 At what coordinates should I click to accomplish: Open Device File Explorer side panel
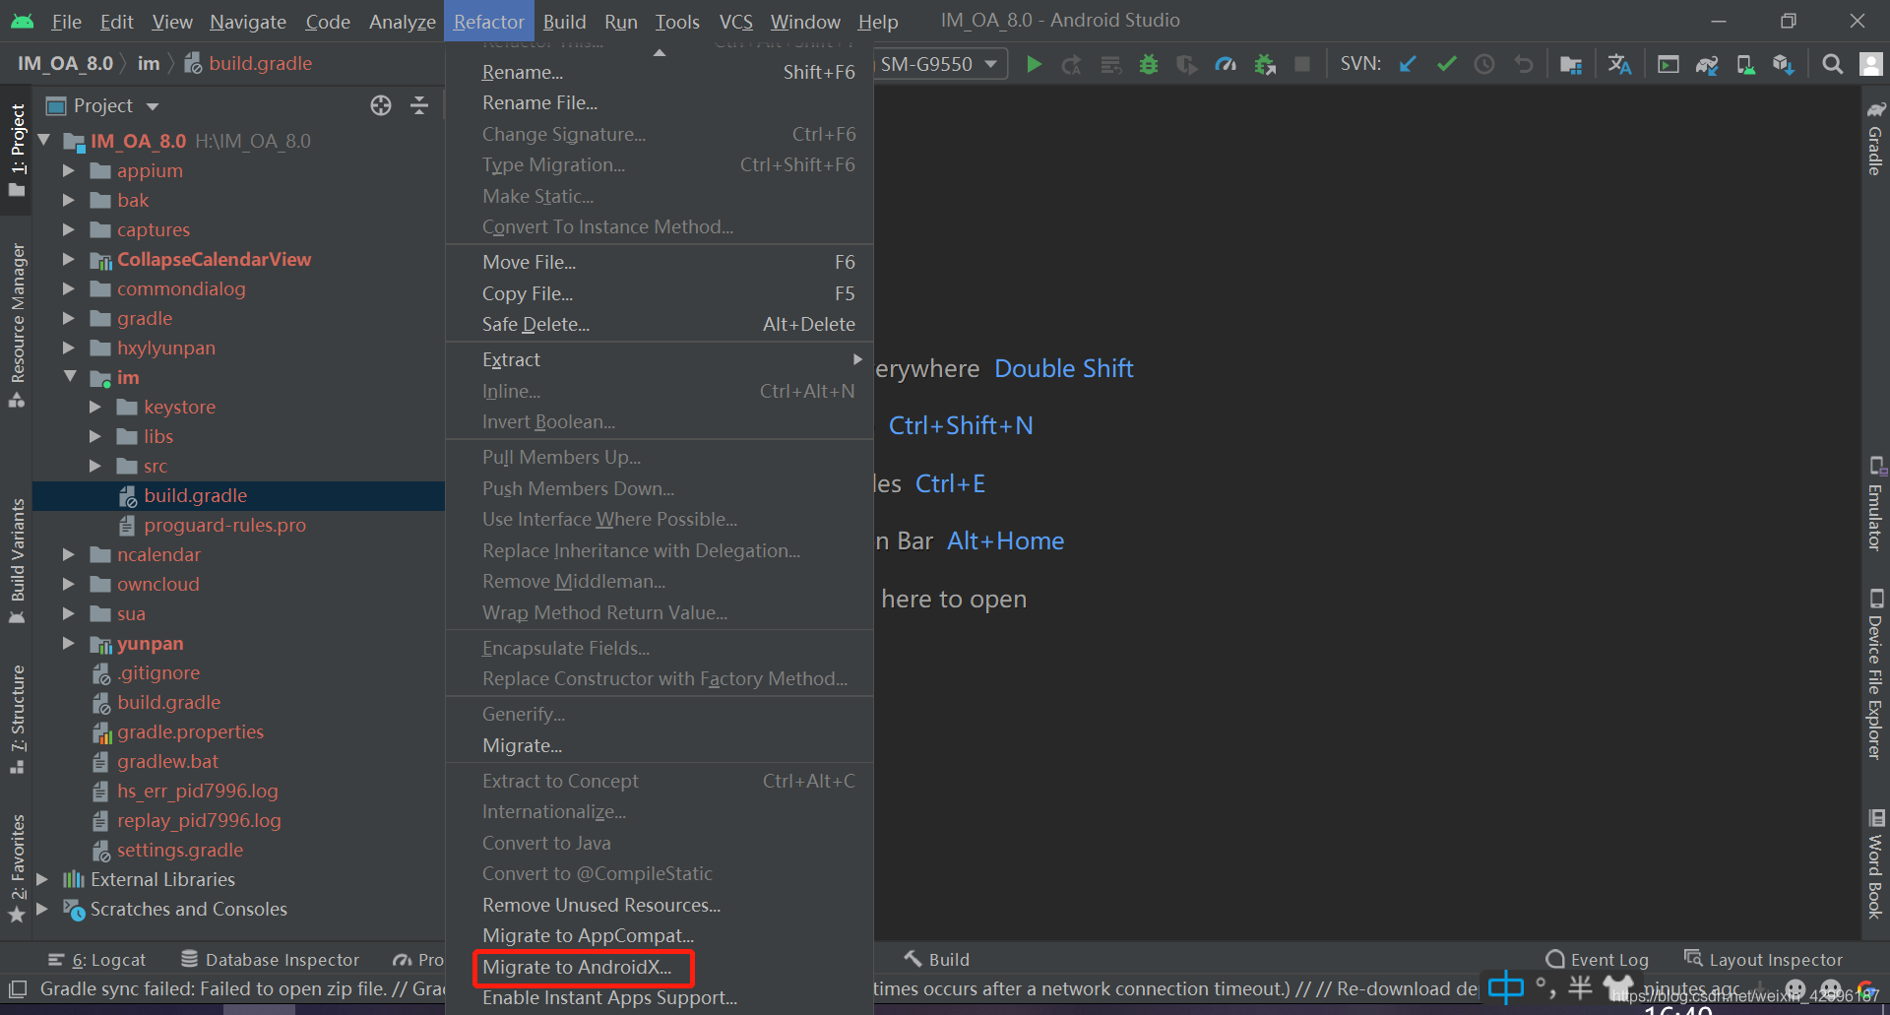(1875, 674)
